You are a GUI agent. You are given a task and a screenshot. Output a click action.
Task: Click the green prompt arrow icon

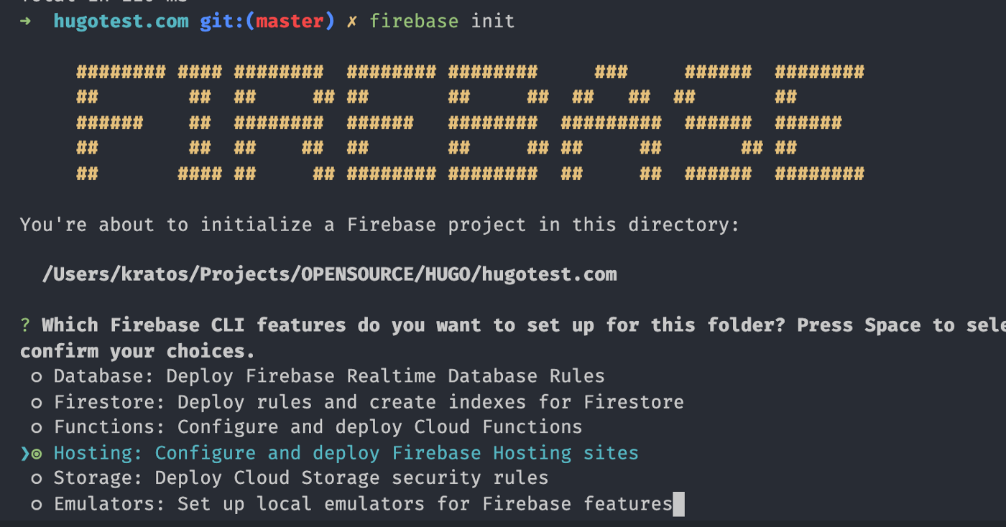25,21
